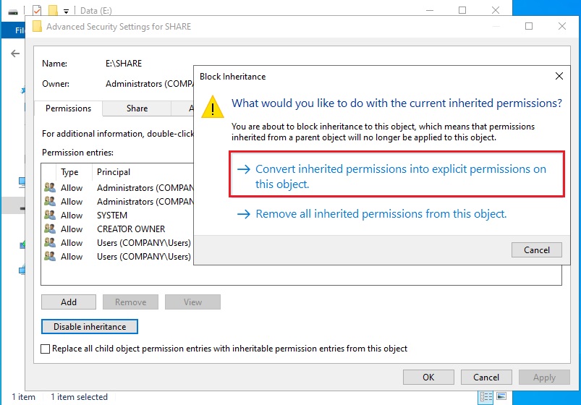Click the Disable inheritance button
This screenshot has height=405, width=581.
pyautogui.click(x=90, y=327)
